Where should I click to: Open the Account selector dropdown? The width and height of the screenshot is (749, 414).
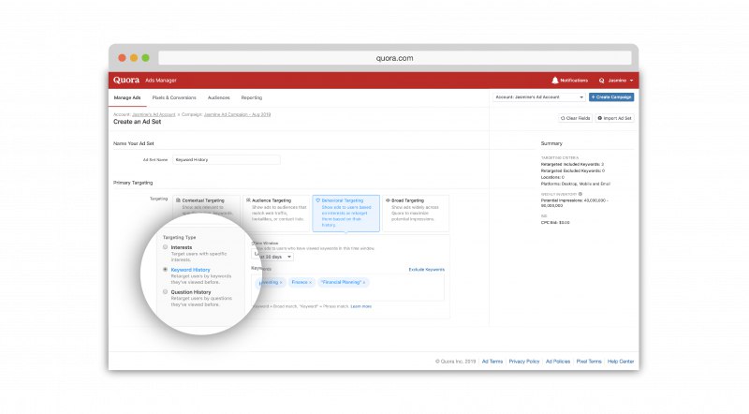pos(539,97)
